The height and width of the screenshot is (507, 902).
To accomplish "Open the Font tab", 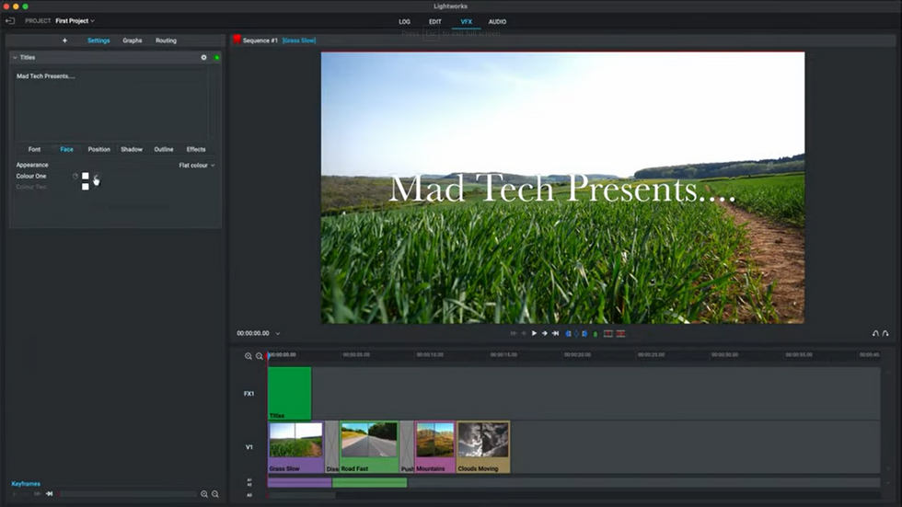I will (x=35, y=149).
